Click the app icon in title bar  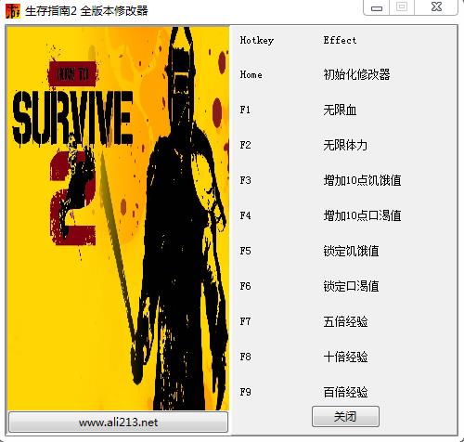(x=13, y=11)
